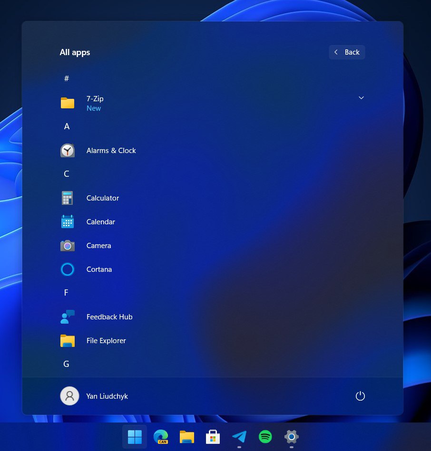Click the C section header
The image size is (431, 451).
coord(67,174)
